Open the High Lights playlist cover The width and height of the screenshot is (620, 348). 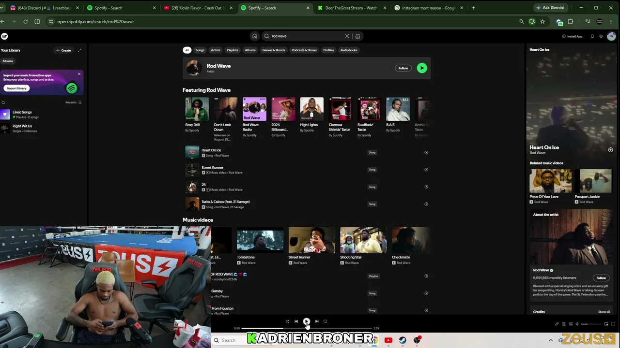(312, 109)
